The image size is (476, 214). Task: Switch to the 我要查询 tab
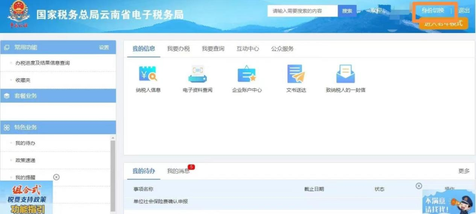pyautogui.click(x=213, y=49)
